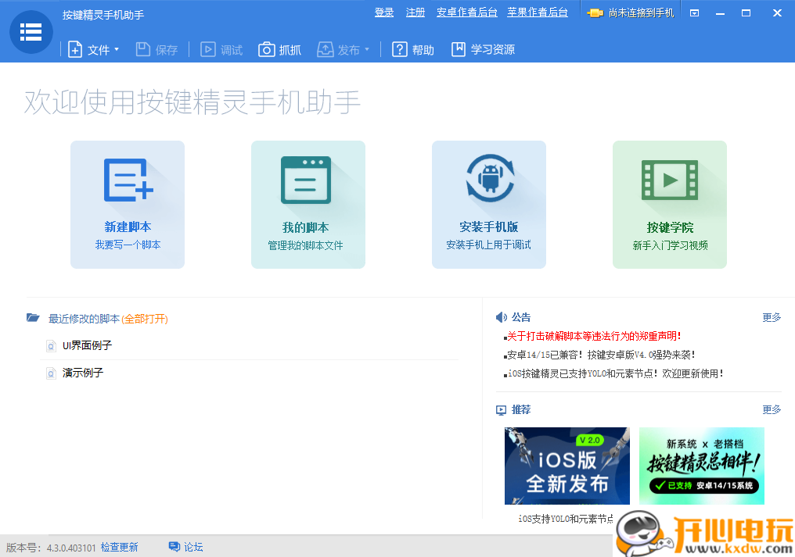Select 安装手机版 to install mobile version
Image resolution: width=795 pixels, height=557 pixels.
(x=488, y=204)
